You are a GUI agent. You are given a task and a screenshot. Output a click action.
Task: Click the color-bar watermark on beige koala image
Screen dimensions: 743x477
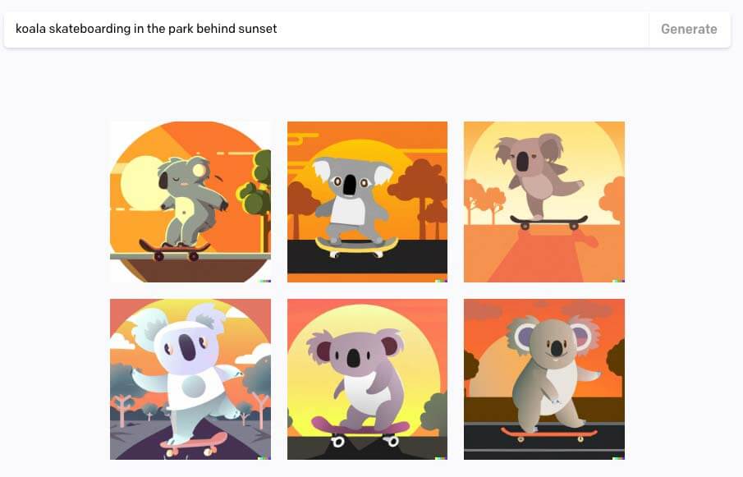(x=618, y=458)
